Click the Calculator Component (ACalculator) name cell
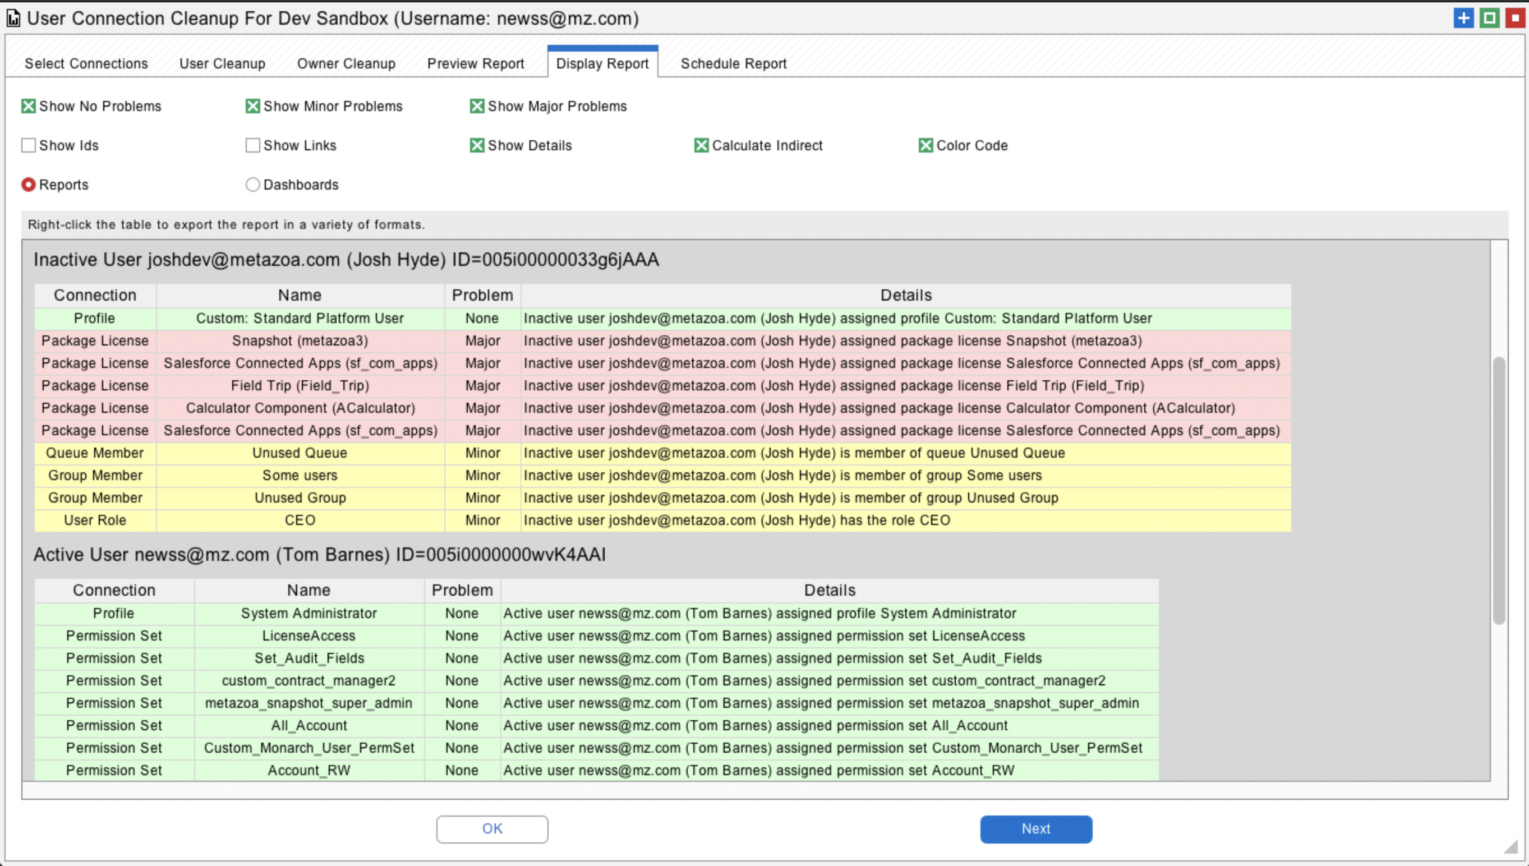The width and height of the screenshot is (1529, 866). [300, 408]
